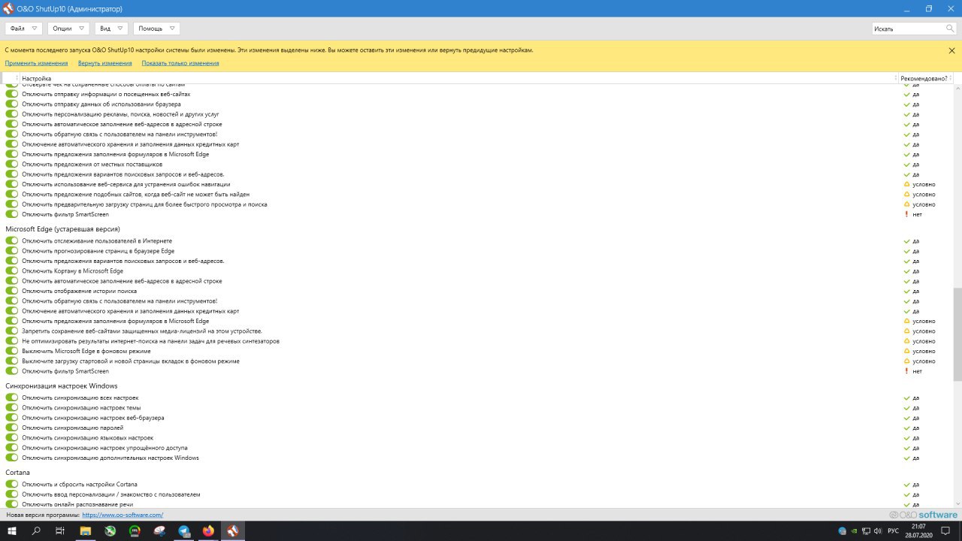Open the Файл dropdown menu
962x541 pixels.
(23, 29)
